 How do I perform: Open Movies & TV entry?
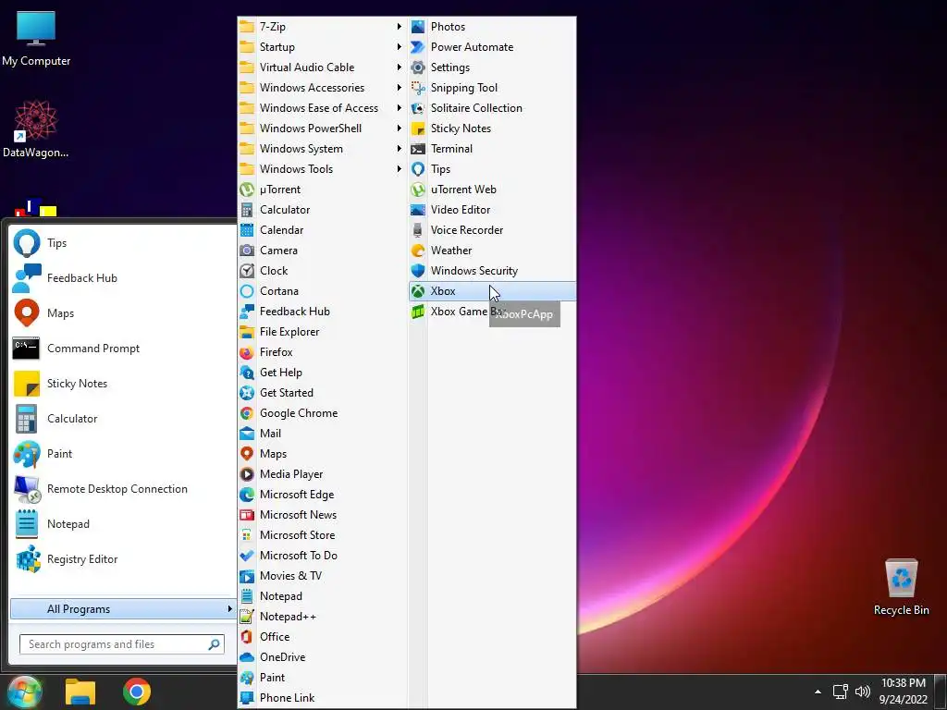point(322,576)
